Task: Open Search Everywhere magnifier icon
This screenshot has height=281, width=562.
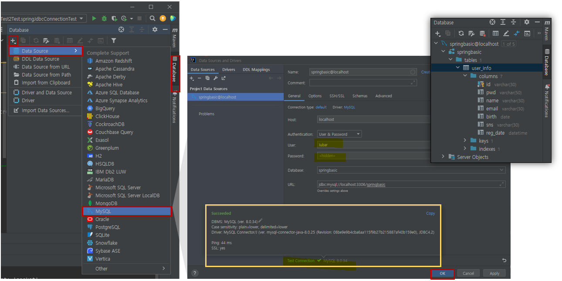Action: click(152, 18)
